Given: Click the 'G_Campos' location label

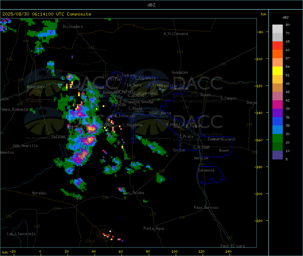Looking at the screenshot, I should pos(229,98).
